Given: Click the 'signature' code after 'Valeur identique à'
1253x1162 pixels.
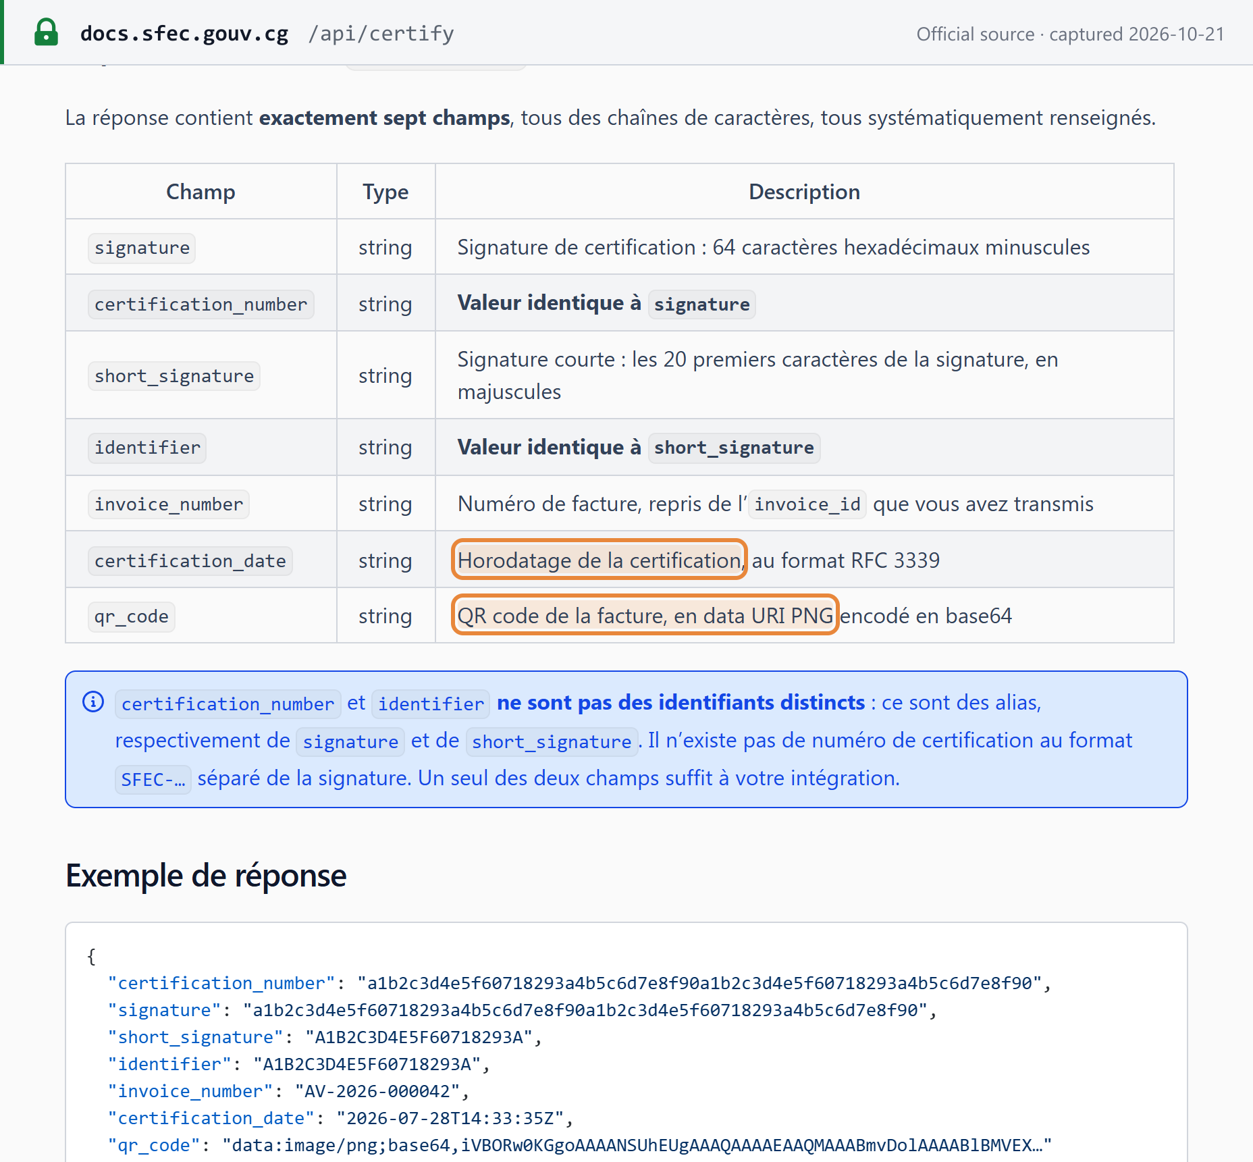Looking at the screenshot, I should coord(702,304).
